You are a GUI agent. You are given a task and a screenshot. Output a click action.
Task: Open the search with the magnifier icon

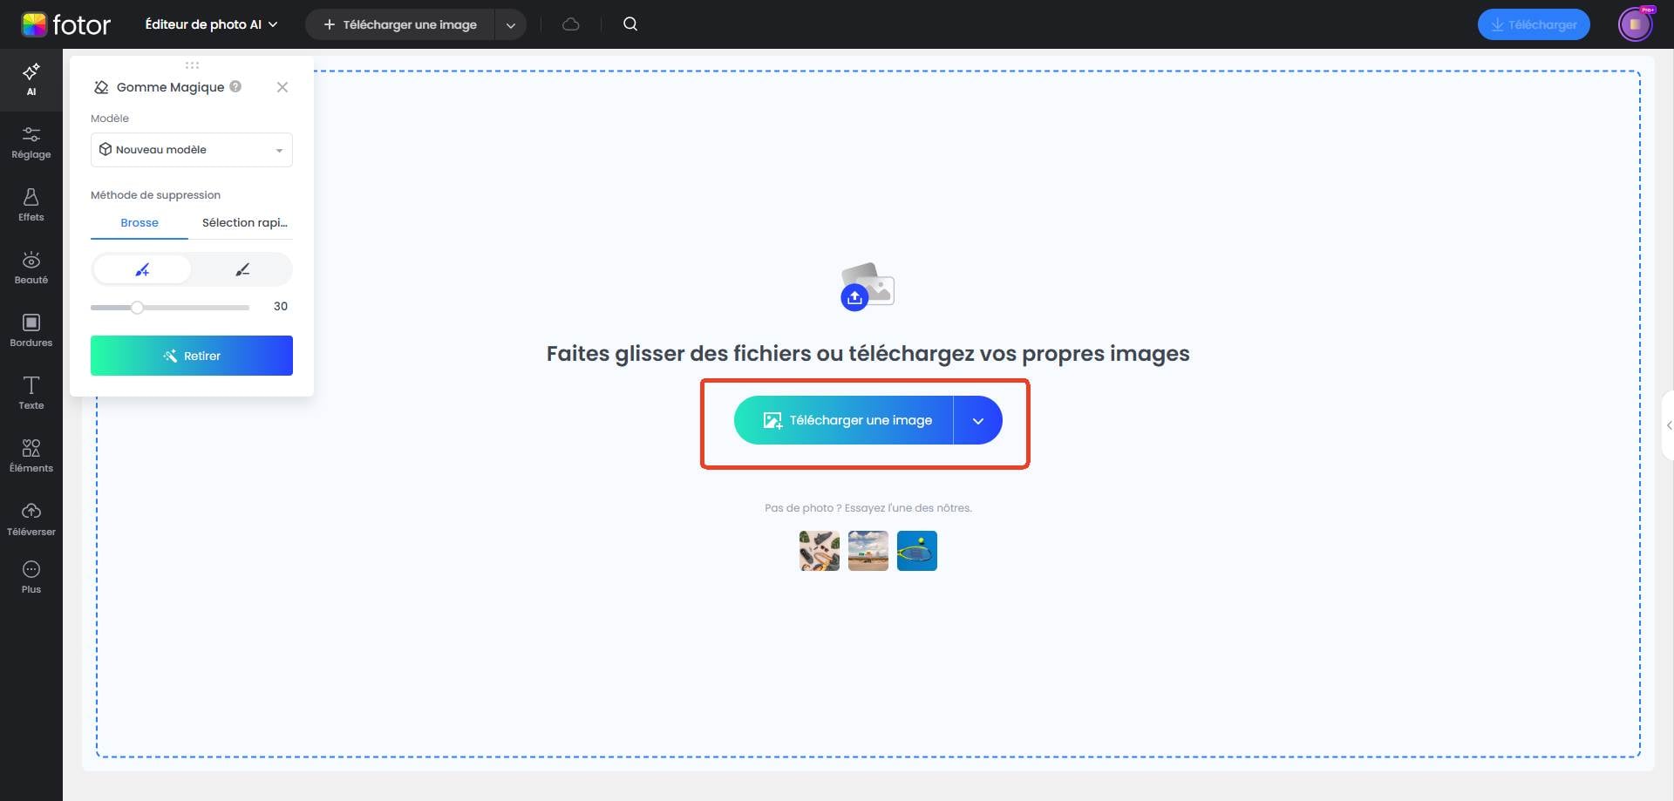(629, 24)
